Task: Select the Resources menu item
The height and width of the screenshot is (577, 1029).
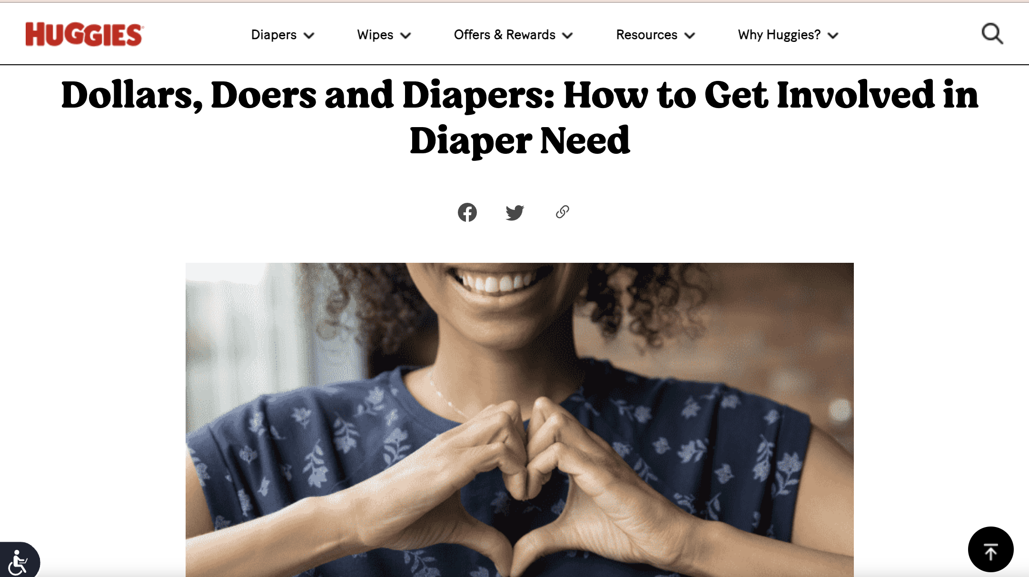Action: click(x=646, y=35)
